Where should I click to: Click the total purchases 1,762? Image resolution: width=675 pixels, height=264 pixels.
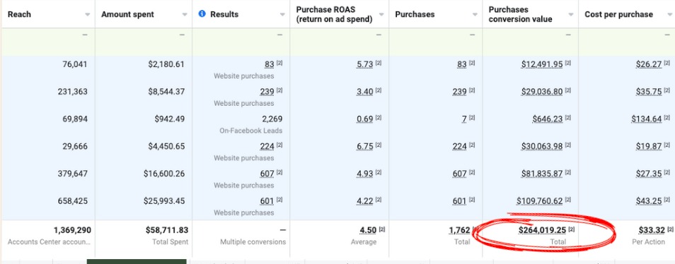pos(460,230)
